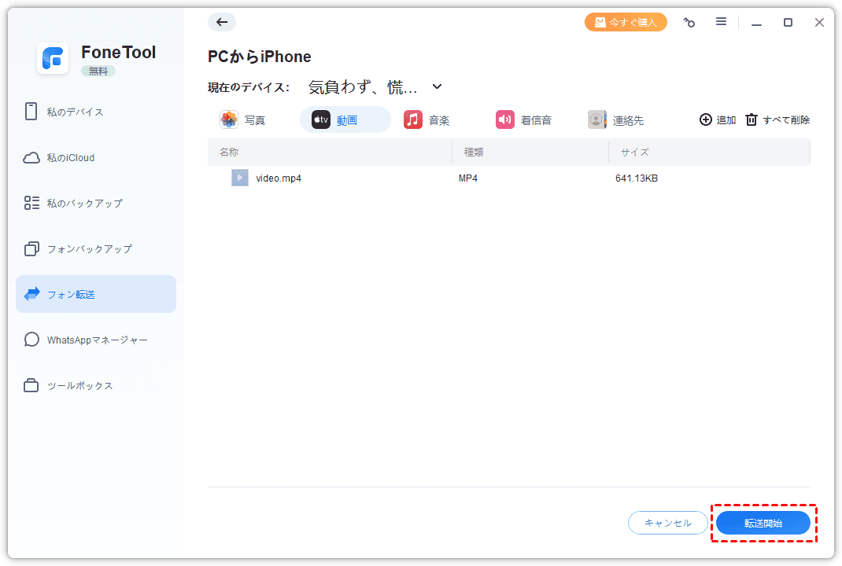Image resolution: width=842 pixels, height=566 pixels.
Task: Sort by the サイズ column header
Action: [634, 152]
